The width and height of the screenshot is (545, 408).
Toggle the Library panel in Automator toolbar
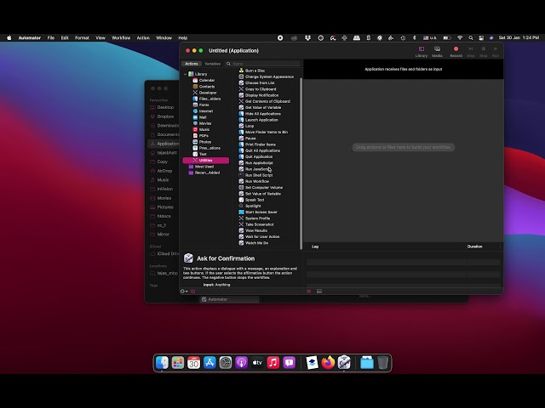tap(421, 52)
